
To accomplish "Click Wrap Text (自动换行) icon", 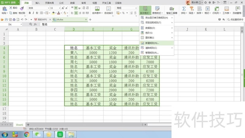I will (x=108, y=9).
